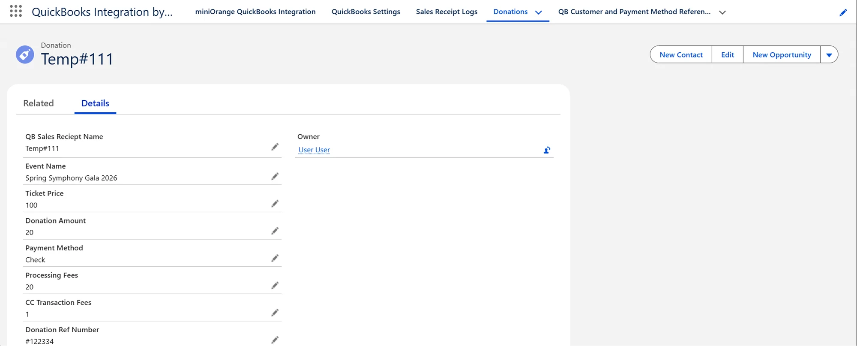Click Change Owner icon next to User User
The width and height of the screenshot is (857, 346).
[547, 150]
